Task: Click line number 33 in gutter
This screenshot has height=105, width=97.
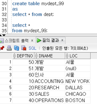Action: [4, 20]
